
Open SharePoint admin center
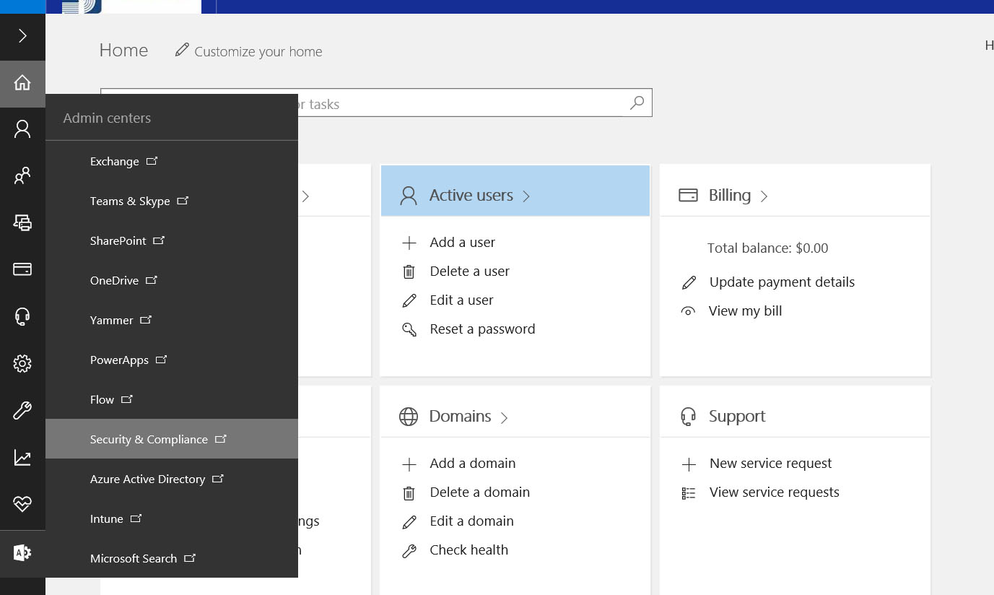coord(172,240)
